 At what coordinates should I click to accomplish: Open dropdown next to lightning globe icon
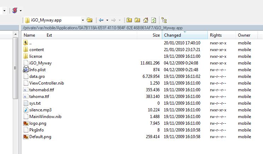(21, 11)
